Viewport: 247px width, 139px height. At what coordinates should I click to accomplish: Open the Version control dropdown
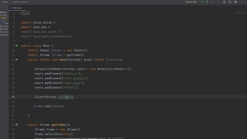point(21,2)
